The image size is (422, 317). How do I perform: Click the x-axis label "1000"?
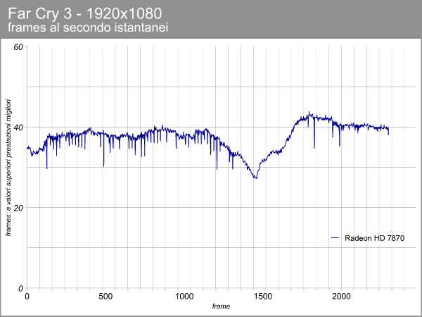[x=184, y=297]
